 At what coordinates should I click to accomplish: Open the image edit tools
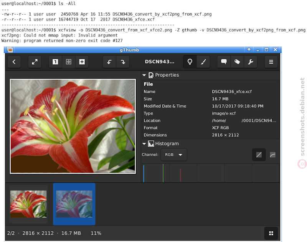[203, 62]
